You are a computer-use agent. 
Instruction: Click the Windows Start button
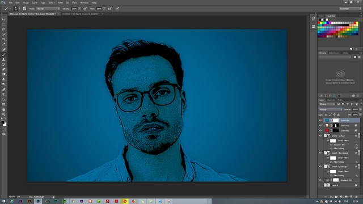point(3,201)
